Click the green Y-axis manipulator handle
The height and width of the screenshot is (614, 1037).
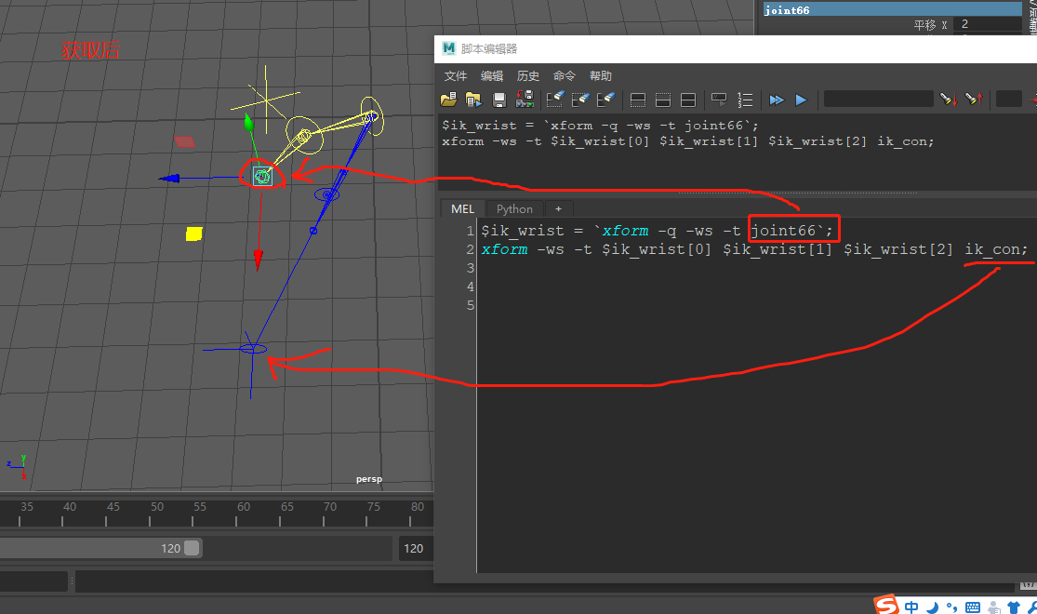pyautogui.click(x=248, y=122)
